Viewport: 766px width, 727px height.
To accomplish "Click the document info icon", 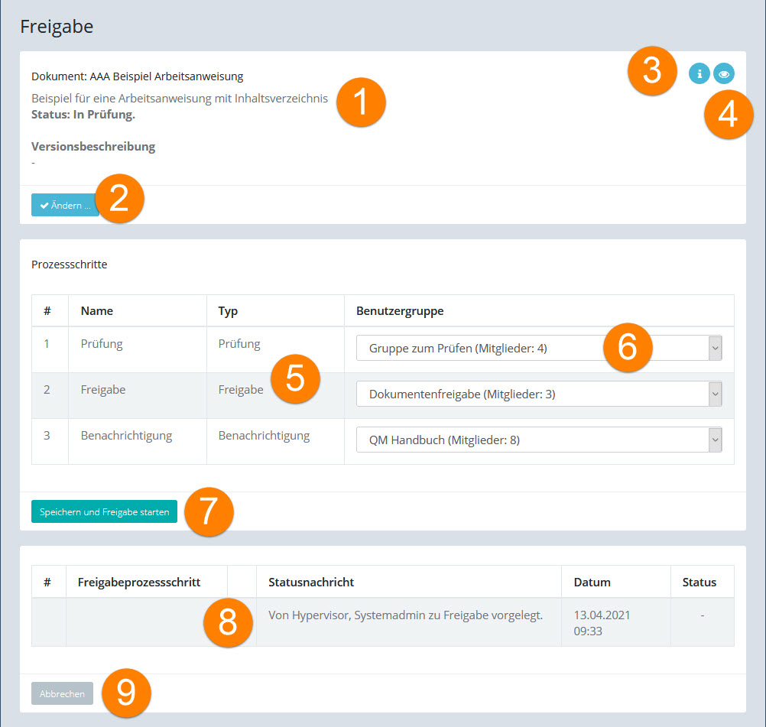I will 699,73.
